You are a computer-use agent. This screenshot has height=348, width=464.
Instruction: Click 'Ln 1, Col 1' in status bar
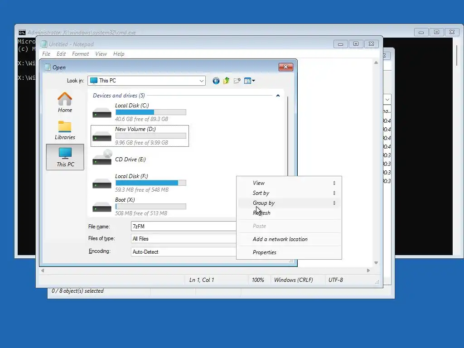pyautogui.click(x=202, y=280)
